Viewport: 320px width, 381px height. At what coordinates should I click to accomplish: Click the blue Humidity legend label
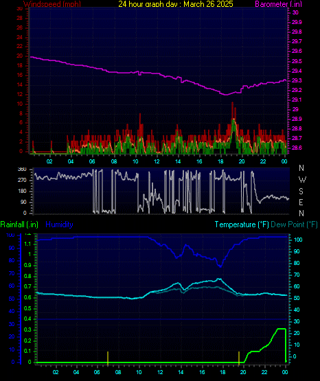click(x=59, y=224)
